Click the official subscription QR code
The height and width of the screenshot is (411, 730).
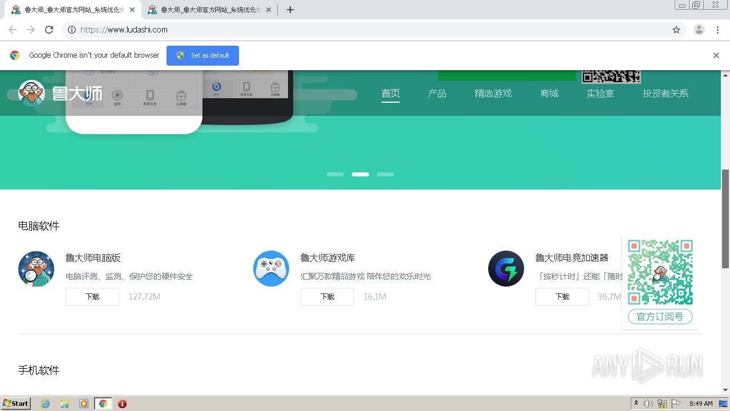point(660,272)
